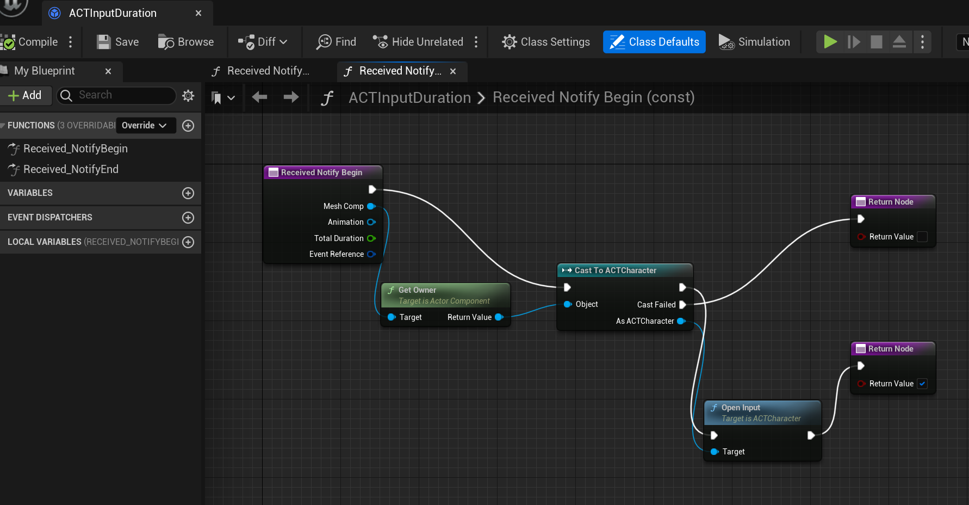Open the bookmarks dropdown in graph toolbar
The width and height of the screenshot is (969, 505).
(x=222, y=97)
